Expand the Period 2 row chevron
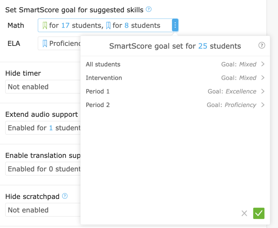 tap(263, 105)
